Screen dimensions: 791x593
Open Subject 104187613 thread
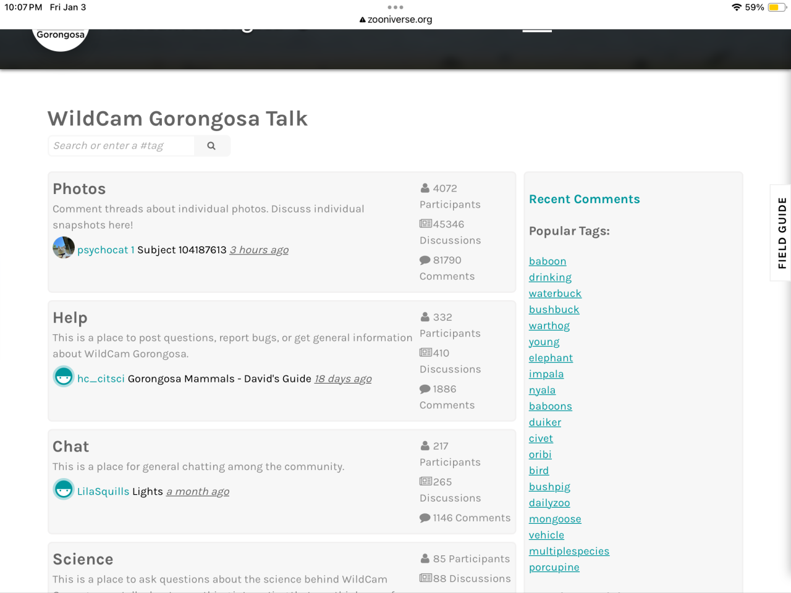(182, 250)
